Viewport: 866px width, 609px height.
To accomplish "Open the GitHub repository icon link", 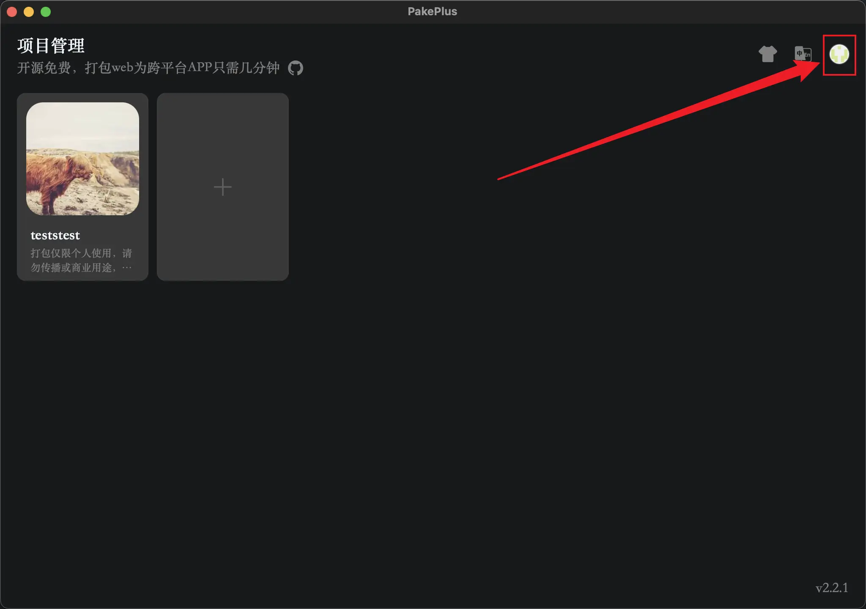I will tap(296, 68).
